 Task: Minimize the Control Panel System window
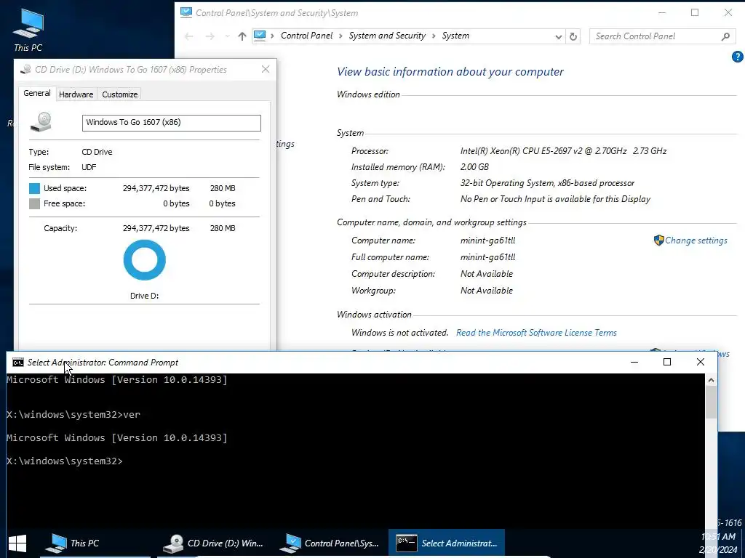[x=662, y=13]
